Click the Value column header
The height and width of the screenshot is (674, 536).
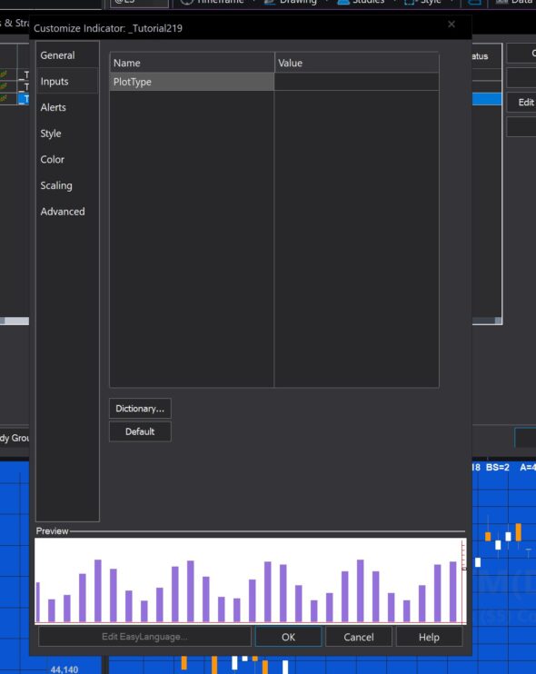pos(356,63)
